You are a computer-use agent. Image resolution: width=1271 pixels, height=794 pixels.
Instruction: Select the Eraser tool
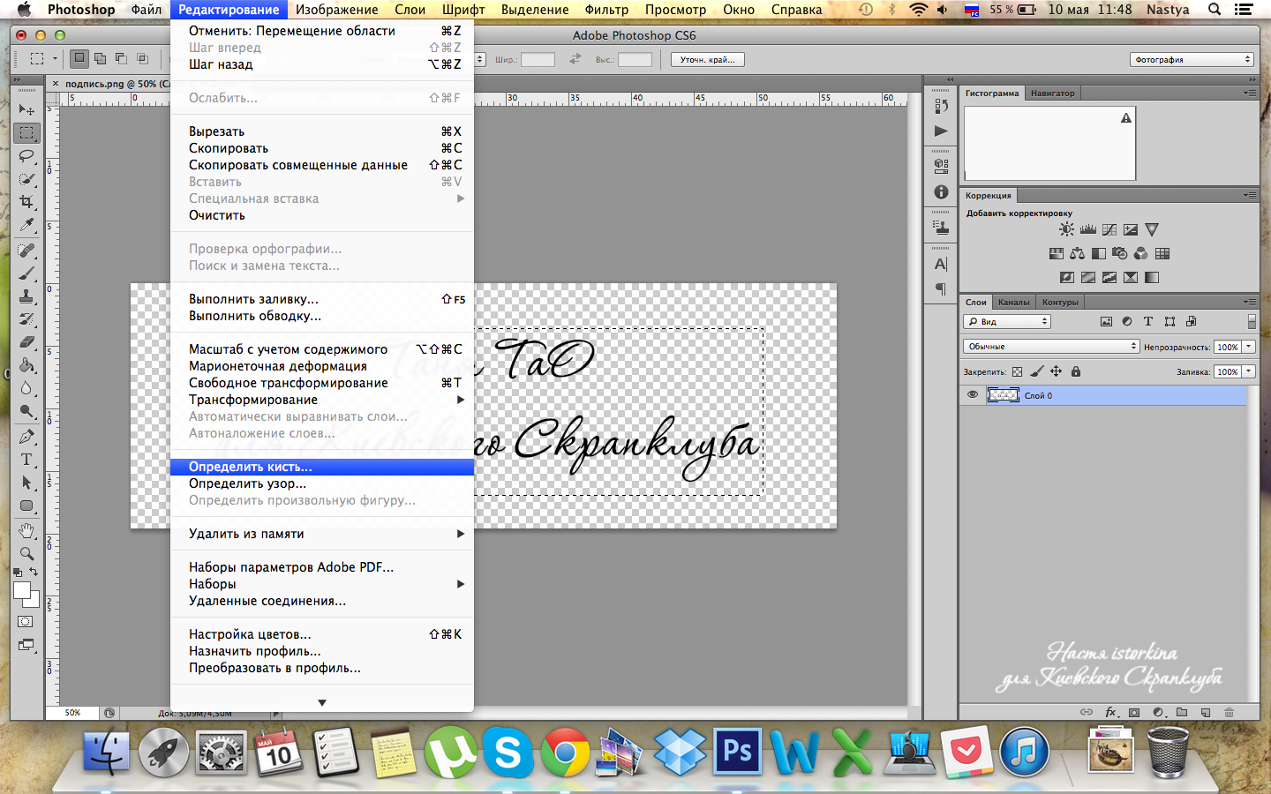coord(26,342)
